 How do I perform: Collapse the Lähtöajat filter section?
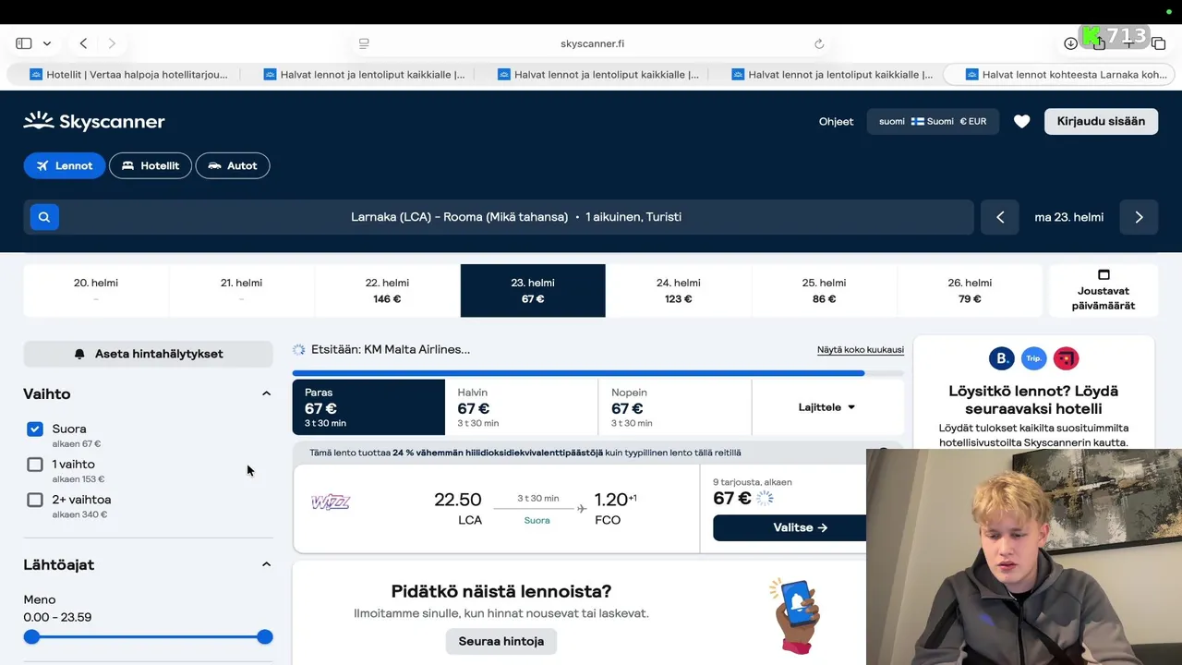click(x=266, y=564)
